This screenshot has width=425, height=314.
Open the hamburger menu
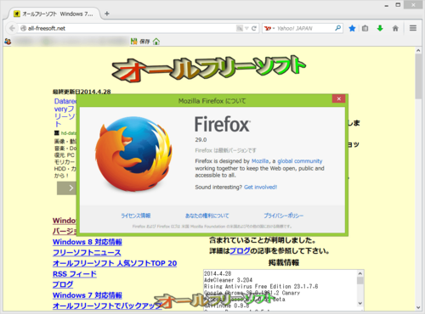(413, 28)
